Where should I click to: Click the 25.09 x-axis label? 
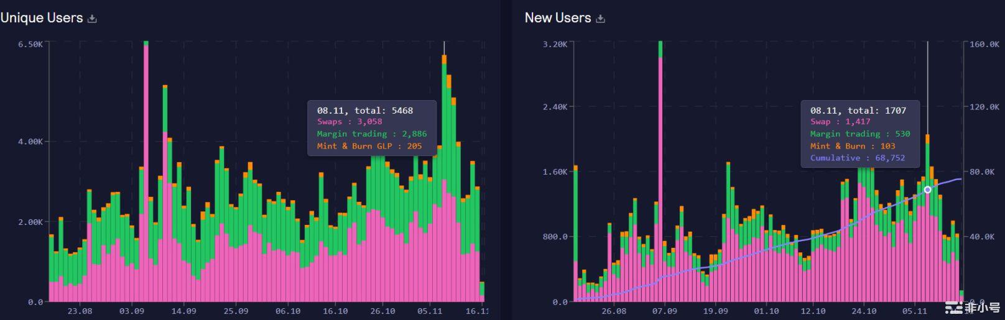[236, 311]
